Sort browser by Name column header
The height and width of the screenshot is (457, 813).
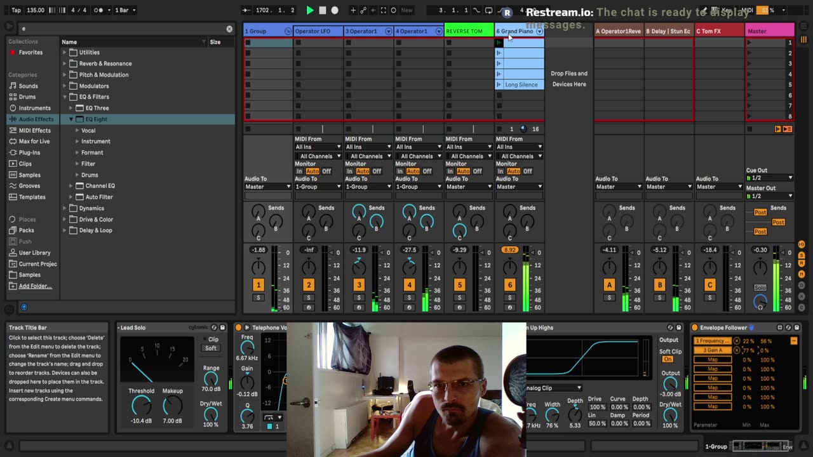[x=69, y=42]
